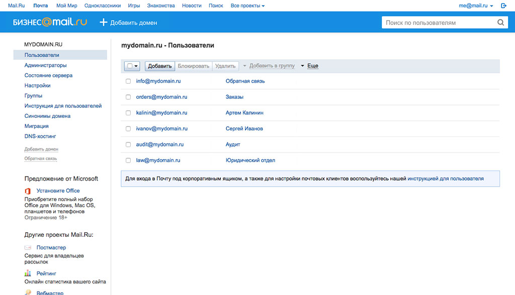Open user kalinin@mydomain.ru
The width and height of the screenshot is (515, 295).
pyautogui.click(x=161, y=113)
